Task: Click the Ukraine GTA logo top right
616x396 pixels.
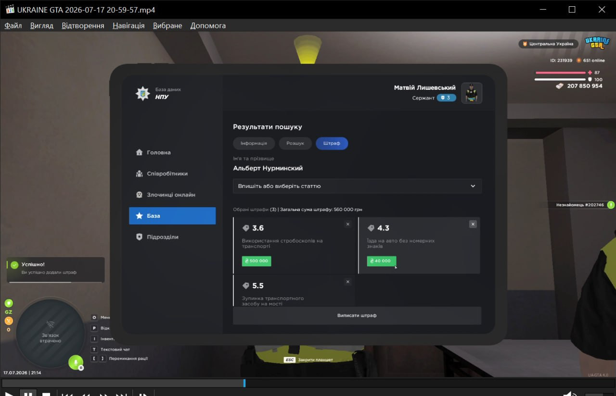Action: pyautogui.click(x=597, y=44)
